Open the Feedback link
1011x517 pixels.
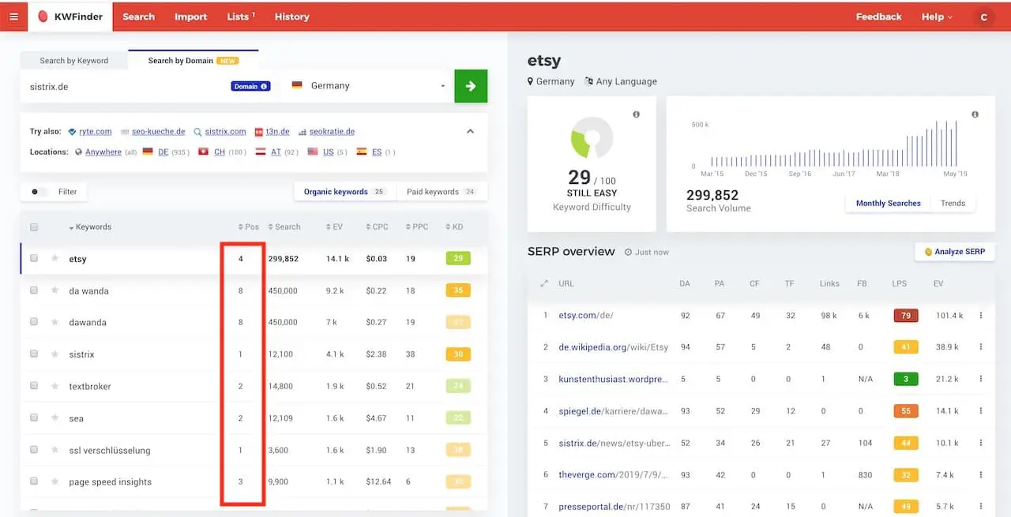(878, 17)
